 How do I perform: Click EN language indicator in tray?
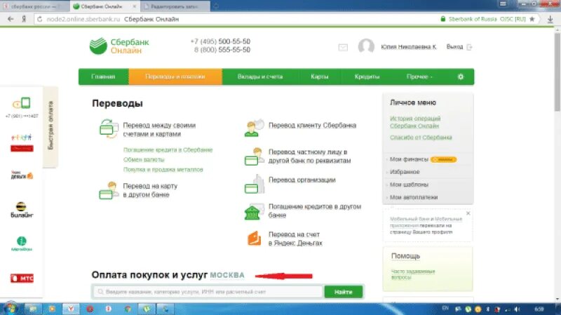pos(445,308)
